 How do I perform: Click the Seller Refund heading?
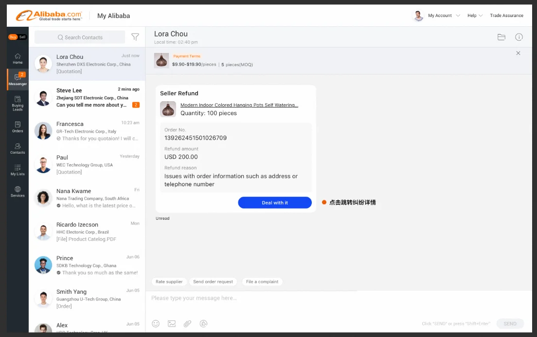click(179, 93)
